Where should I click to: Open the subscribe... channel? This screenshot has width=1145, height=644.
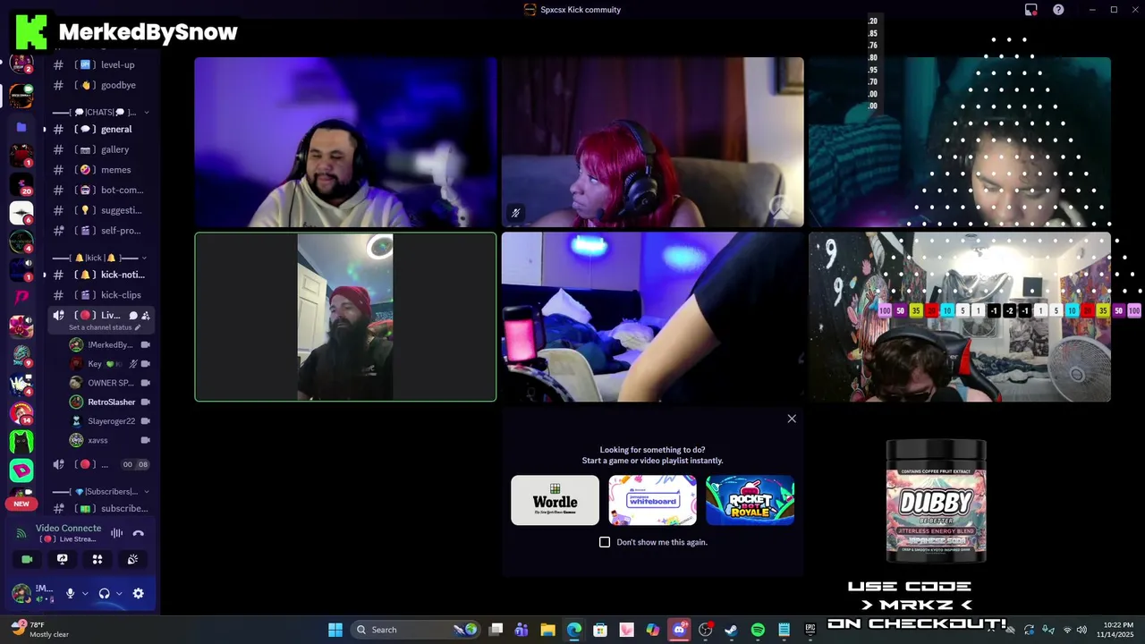100,508
